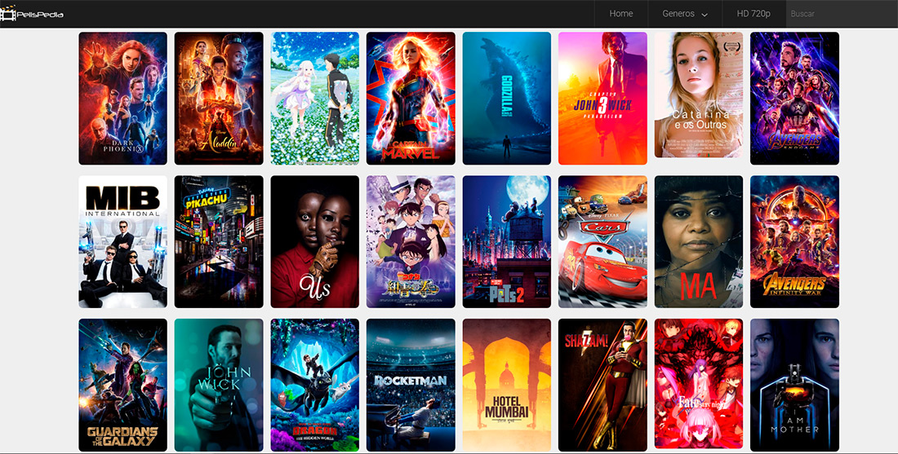The height and width of the screenshot is (454, 898).
Task: Open the Home menu item
Action: [x=621, y=14]
